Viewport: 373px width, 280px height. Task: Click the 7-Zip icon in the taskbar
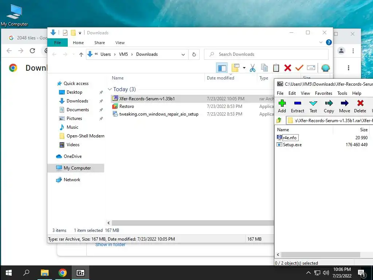(80, 273)
